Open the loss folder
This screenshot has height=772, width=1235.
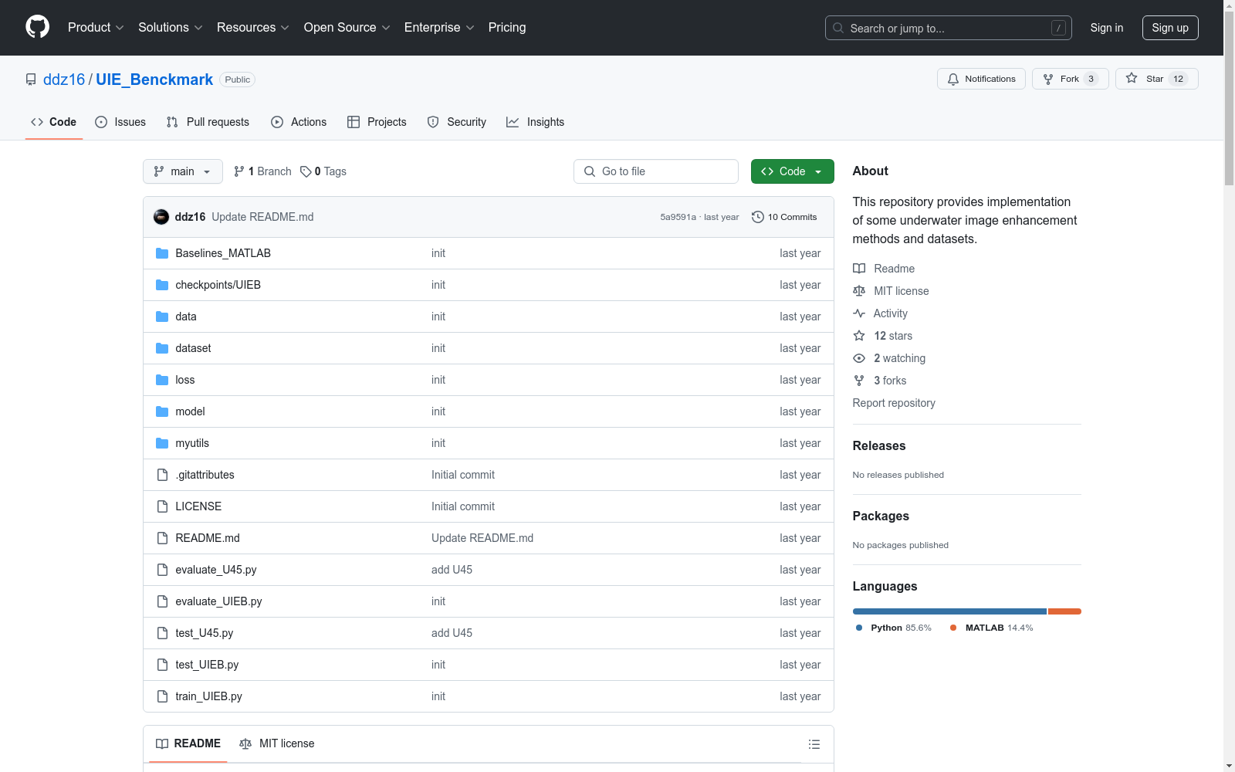(x=185, y=380)
